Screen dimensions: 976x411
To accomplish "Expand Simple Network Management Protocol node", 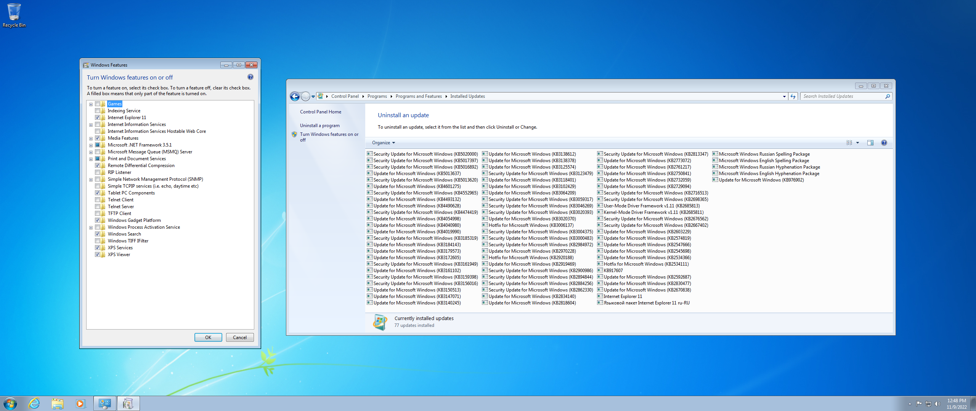I will (91, 180).
